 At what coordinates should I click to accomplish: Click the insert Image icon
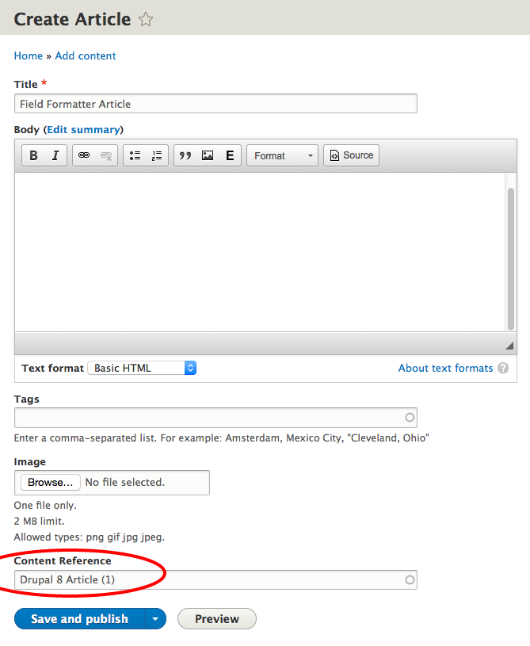pos(208,155)
